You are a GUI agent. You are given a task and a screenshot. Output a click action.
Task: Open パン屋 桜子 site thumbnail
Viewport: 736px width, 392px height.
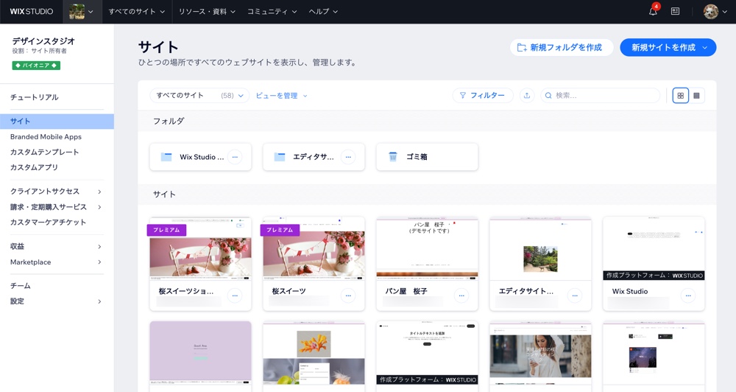point(427,248)
